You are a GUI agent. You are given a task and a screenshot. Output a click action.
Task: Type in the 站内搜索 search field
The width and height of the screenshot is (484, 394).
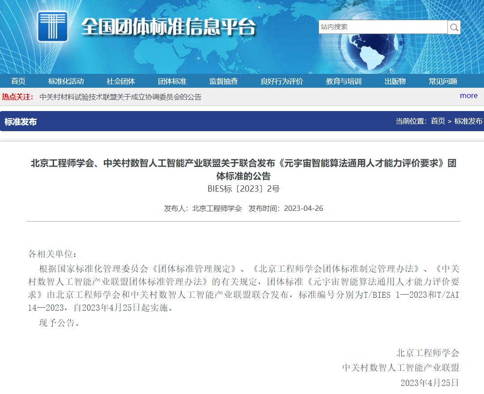(x=383, y=27)
